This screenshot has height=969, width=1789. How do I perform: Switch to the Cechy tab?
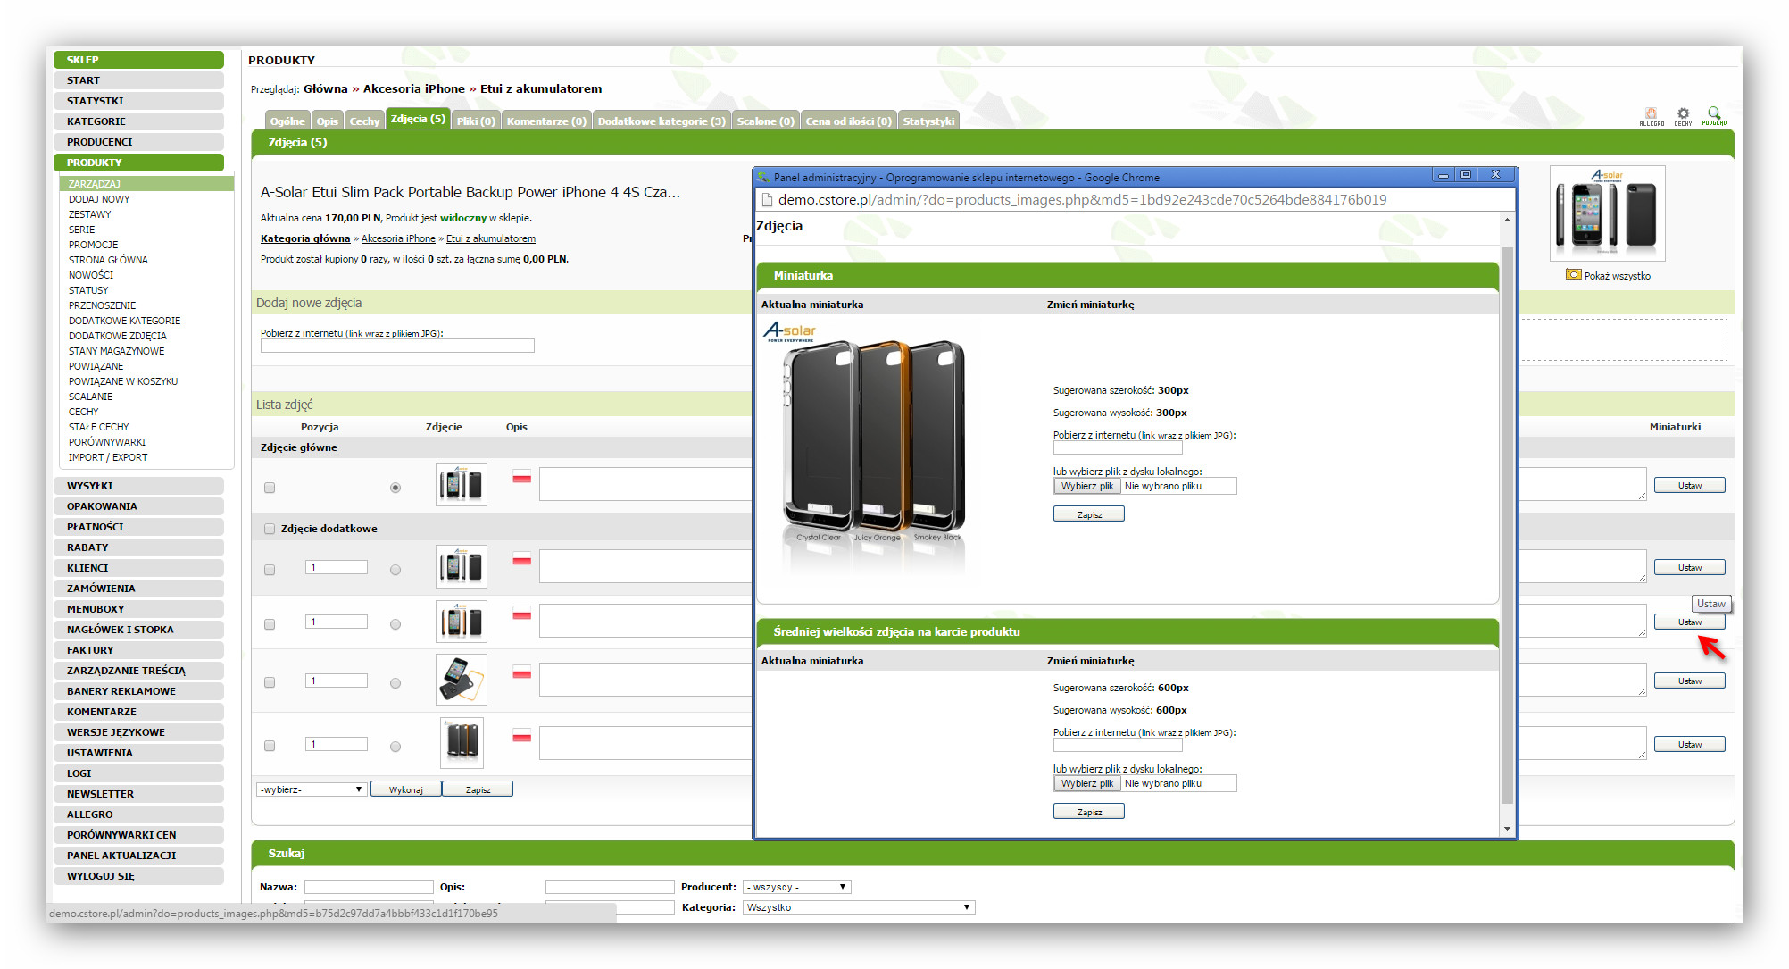click(x=364, y=121)
